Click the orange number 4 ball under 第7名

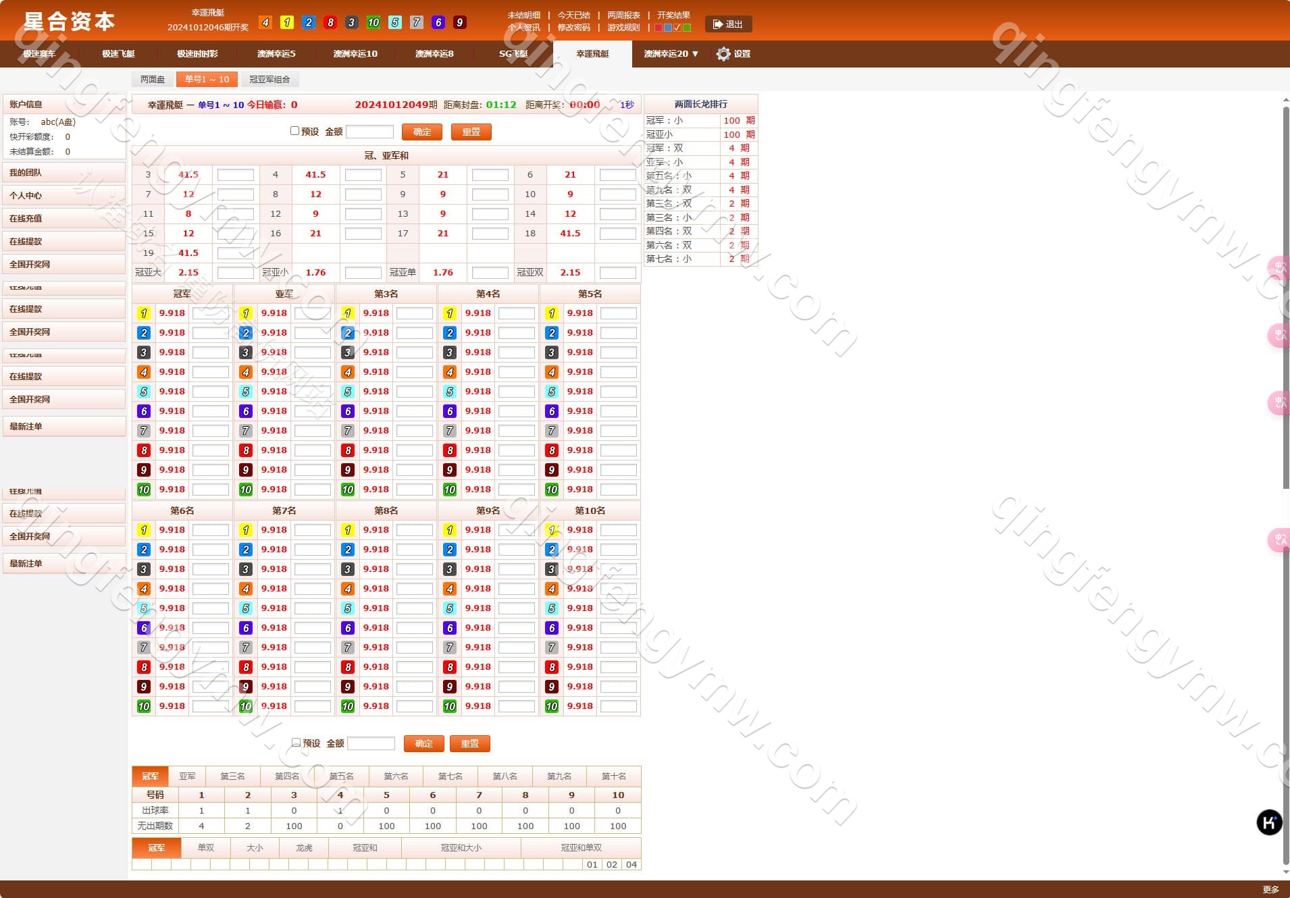246,589
